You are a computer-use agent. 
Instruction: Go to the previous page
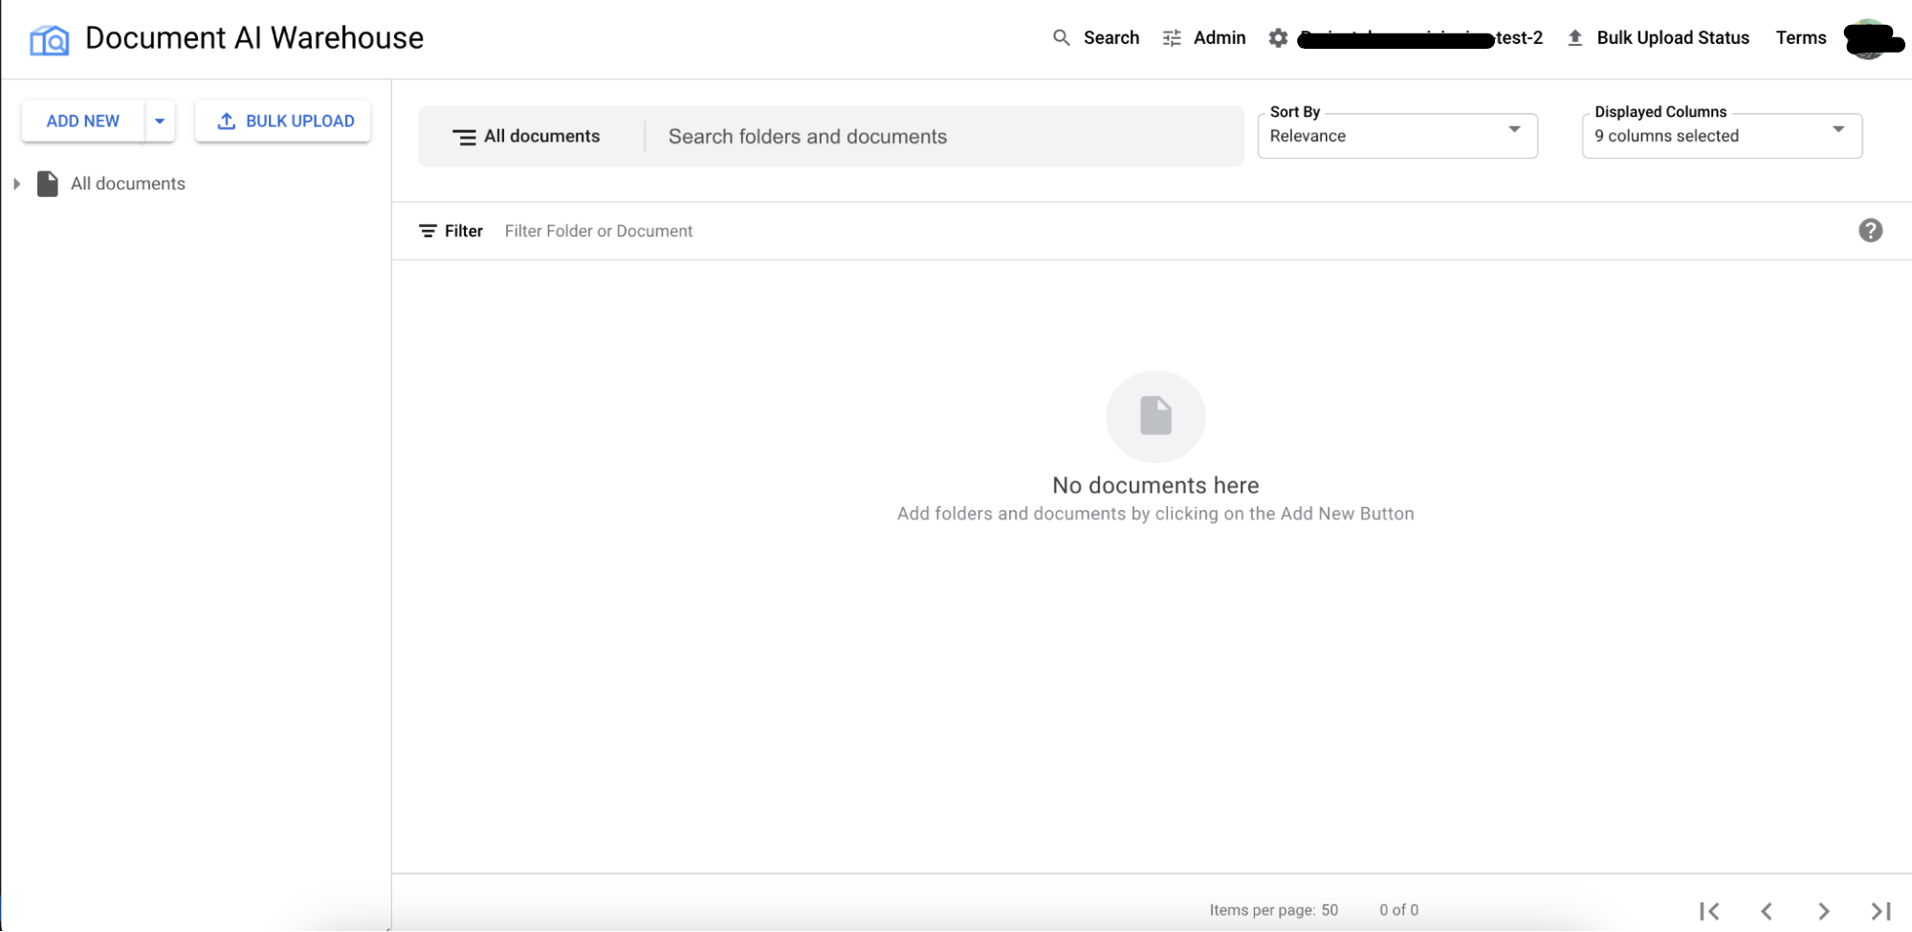tap(1767, 911)
